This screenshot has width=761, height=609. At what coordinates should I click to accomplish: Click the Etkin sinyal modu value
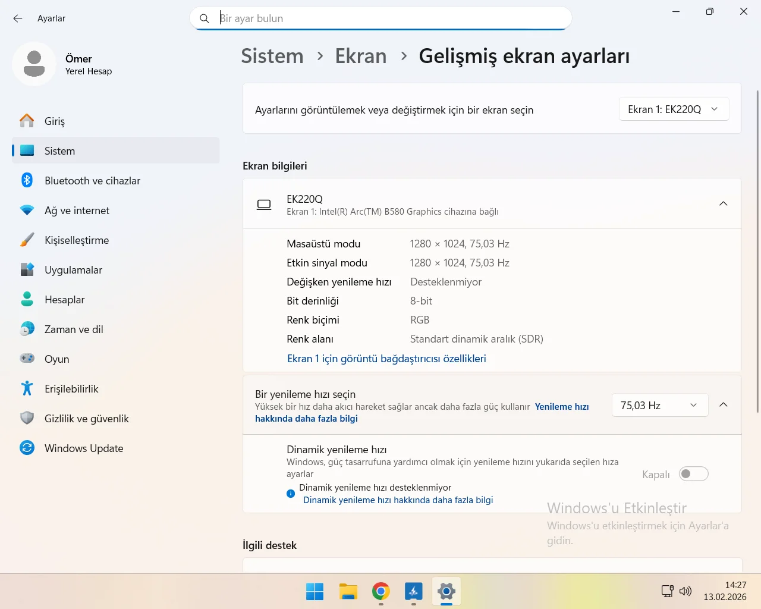click(460, 263)
